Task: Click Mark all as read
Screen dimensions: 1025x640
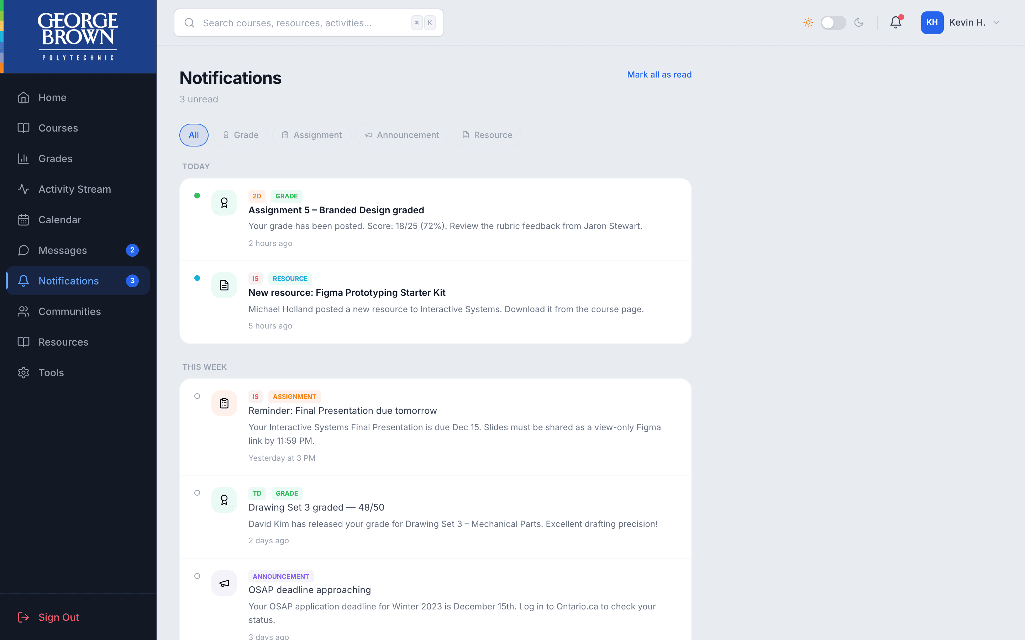Action: pos(659,75)
